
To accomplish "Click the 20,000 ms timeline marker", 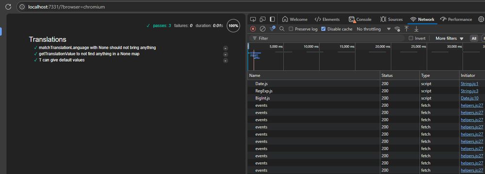I will [x=383, y=46].
